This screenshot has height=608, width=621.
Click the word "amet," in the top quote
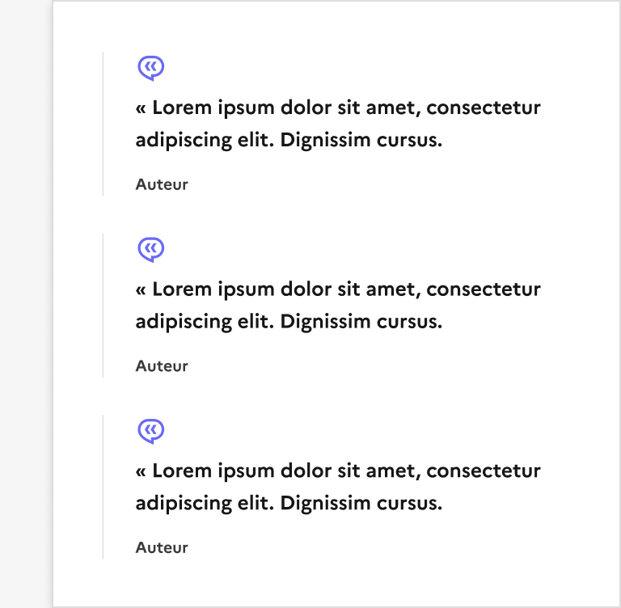pyautogui.click(x=393, y=108)
